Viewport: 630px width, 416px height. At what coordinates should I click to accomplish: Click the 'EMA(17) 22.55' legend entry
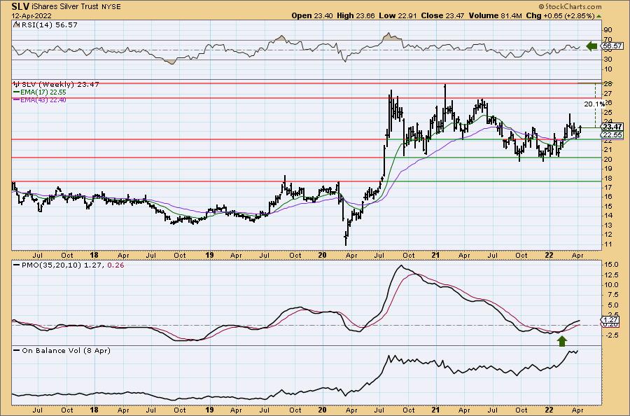click(40, 92)
